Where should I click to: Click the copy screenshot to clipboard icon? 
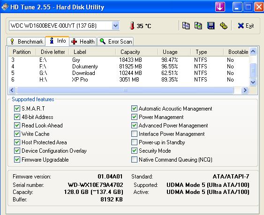click(x=198, y=26)
